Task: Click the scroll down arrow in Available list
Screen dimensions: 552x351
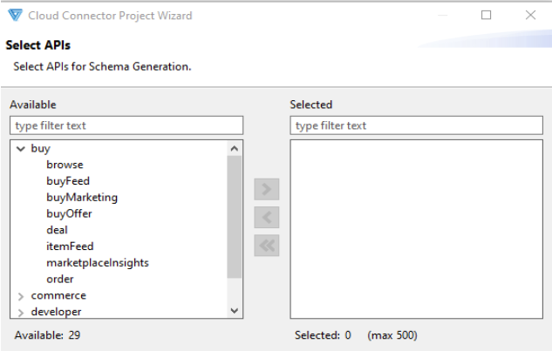Action: point(235,311)
